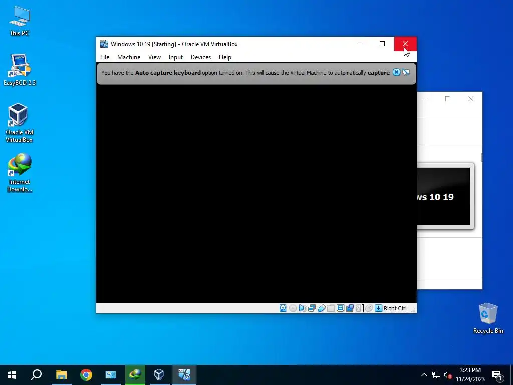Click recording indicator icon in VM status bar
The image size is (513, 385).
(350, 308)
